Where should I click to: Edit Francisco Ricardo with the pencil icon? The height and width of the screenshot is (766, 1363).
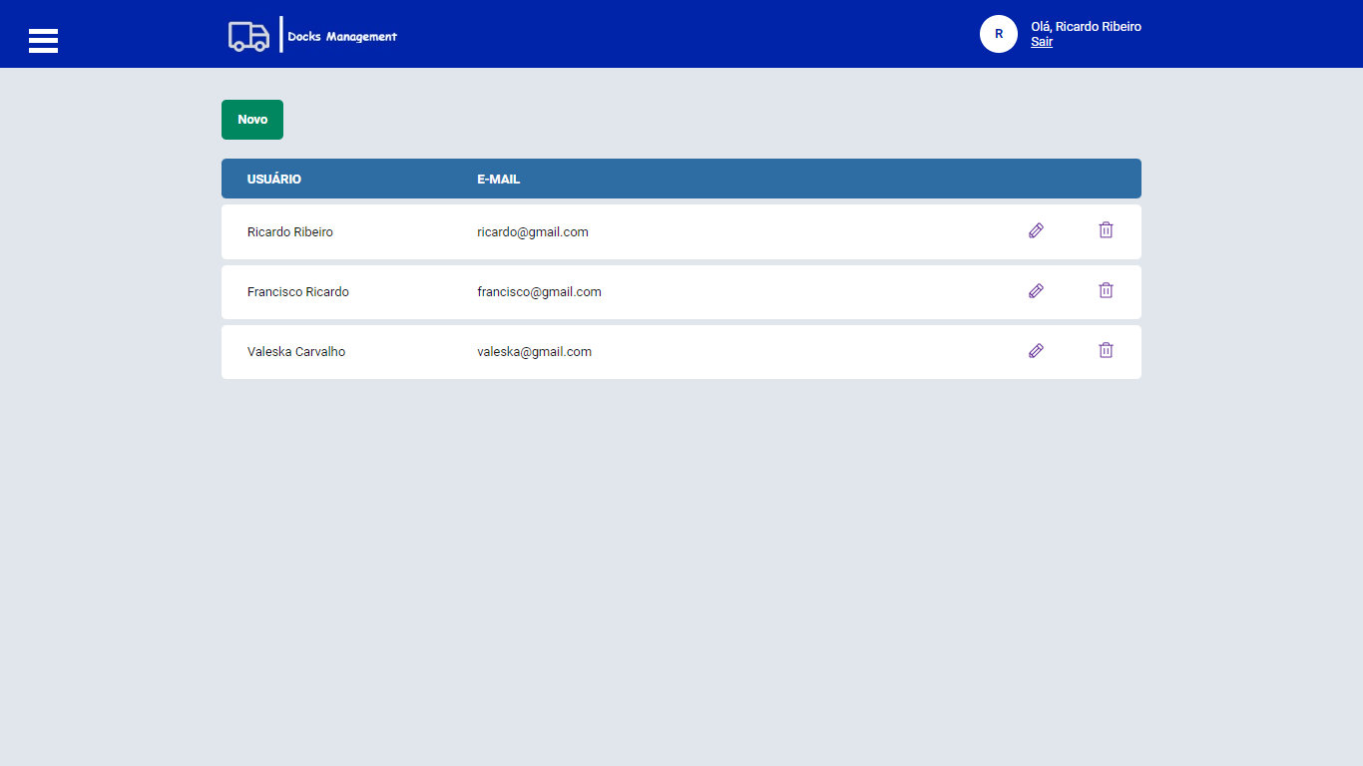[x=1036, y=291]
